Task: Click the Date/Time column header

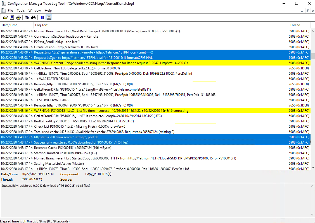Action: tap(16, 25)
